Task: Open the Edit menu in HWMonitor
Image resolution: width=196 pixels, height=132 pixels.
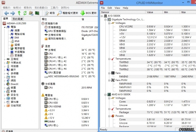Action: (x=110, y=8)
